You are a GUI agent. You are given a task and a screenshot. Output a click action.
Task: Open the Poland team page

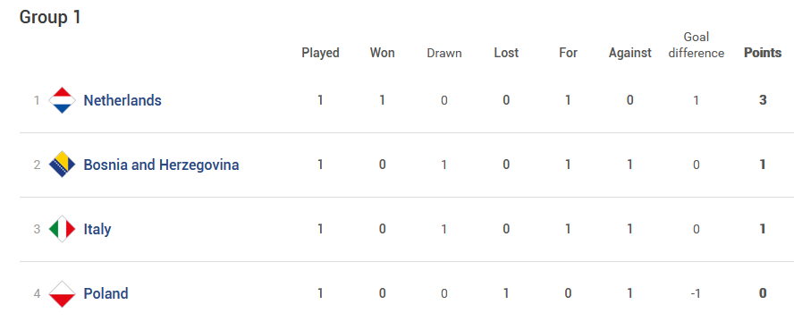pyautogui.click(x=106, y=293)
